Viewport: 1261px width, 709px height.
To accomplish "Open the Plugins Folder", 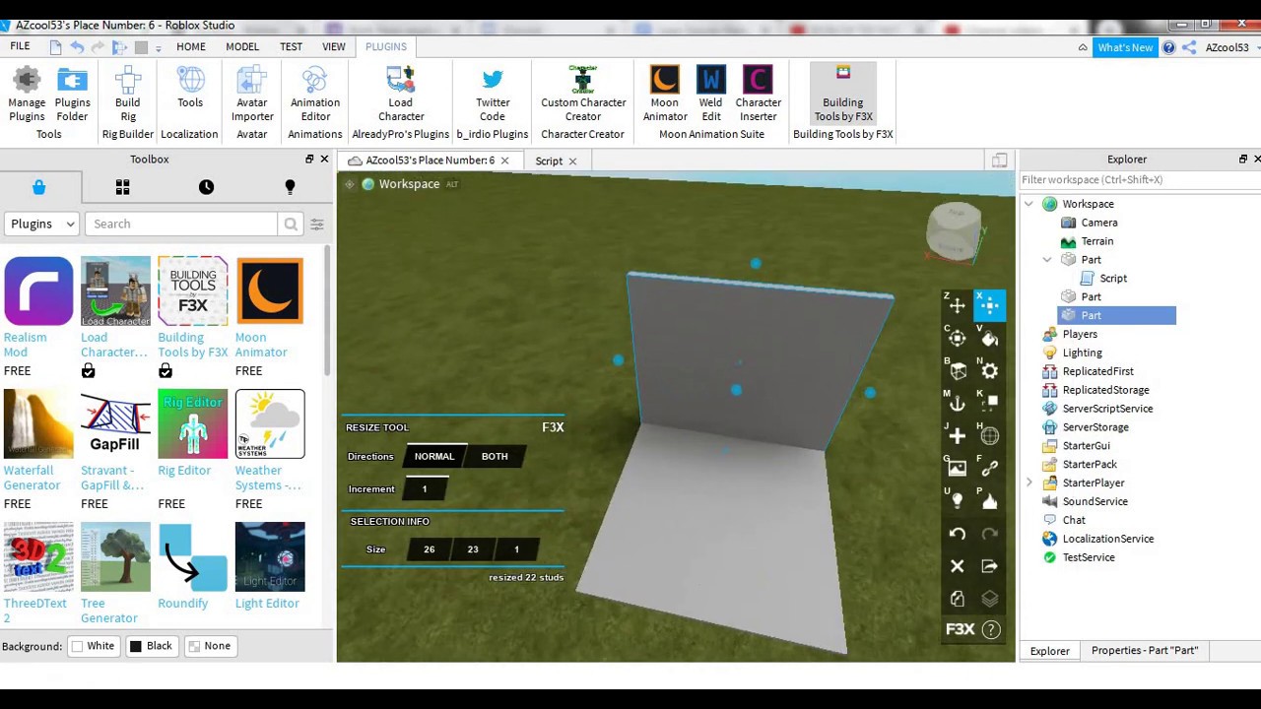I will 72,95.
